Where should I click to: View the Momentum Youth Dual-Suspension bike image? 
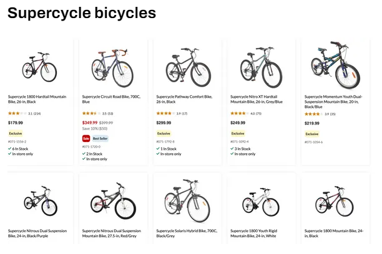click(333, 65)
